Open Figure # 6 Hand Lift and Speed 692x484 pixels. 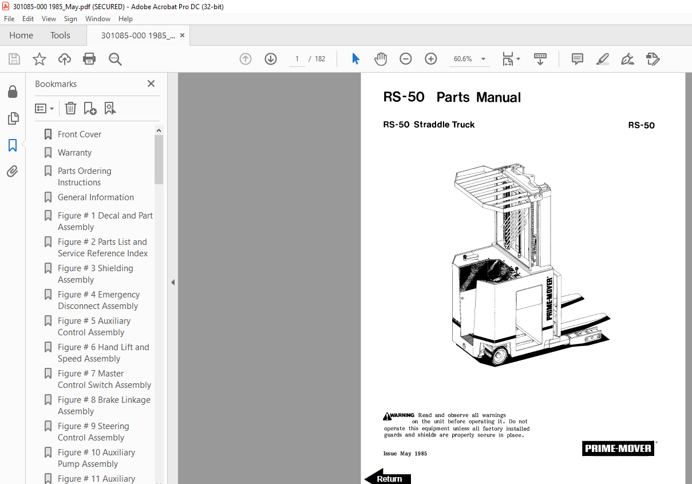[x=103, y=353]
